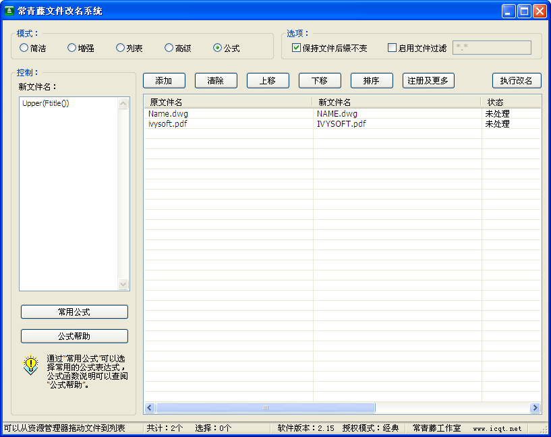Click the formula box scroll up arrow
This screenshot has width=551, height=437.
click(x=123, y=103)
